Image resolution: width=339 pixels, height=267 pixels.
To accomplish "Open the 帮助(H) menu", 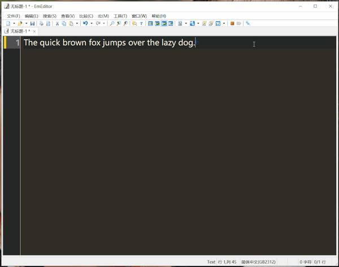I will [159, 16].
